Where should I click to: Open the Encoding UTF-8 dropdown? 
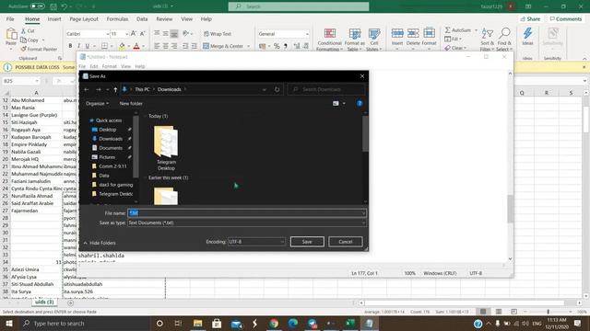pos(256,242)
